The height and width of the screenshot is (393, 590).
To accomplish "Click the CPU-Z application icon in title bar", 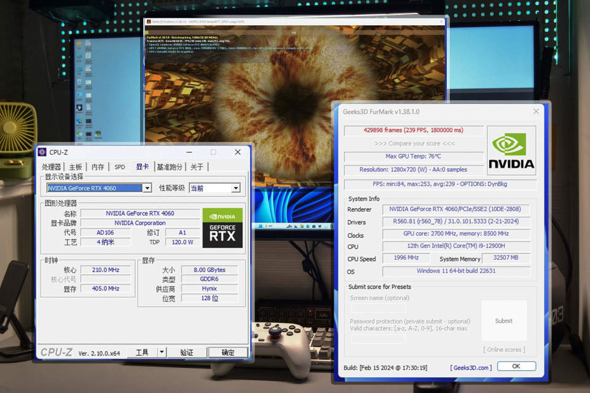I will pyautogui.click(x=42, y=152).
